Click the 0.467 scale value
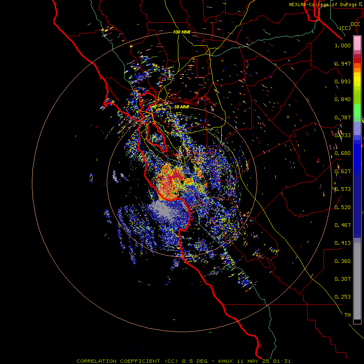364x364 pixels. (x=343, y=225)
